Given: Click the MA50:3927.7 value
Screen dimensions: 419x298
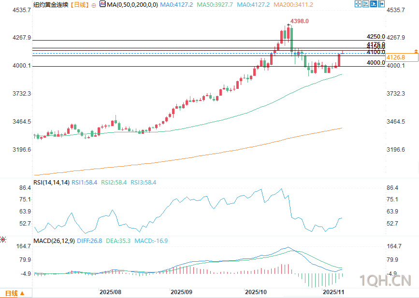Looking at the screenshot, I should [215, 4].
